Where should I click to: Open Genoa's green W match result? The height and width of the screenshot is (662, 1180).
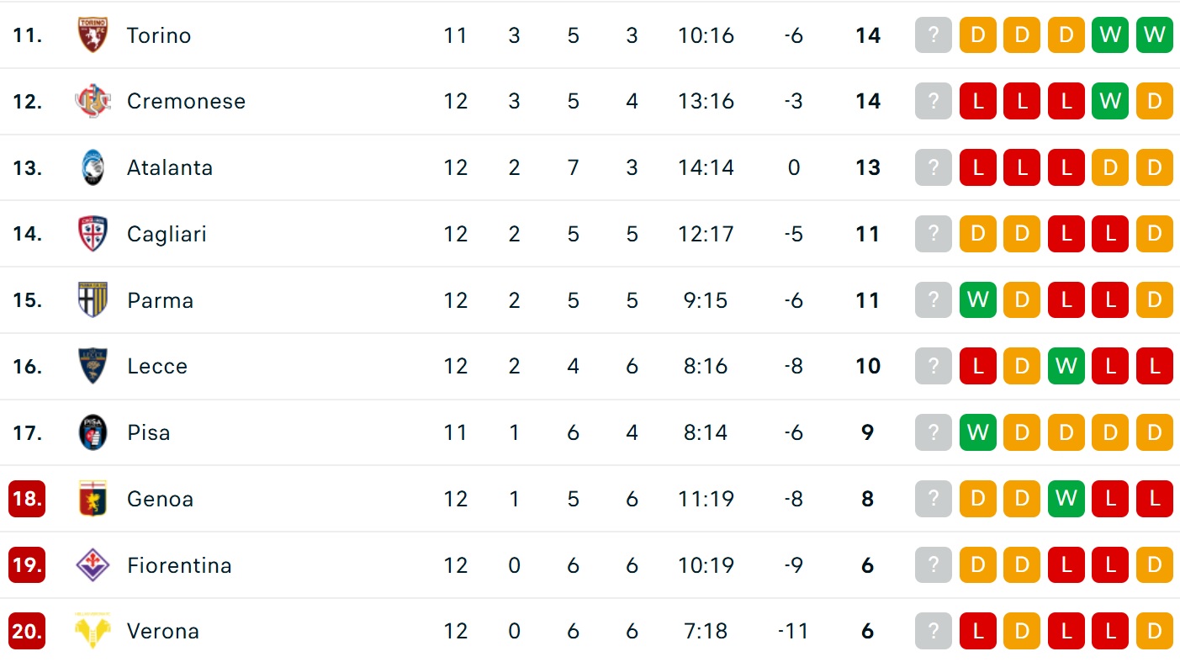[x=1066, y=499]
